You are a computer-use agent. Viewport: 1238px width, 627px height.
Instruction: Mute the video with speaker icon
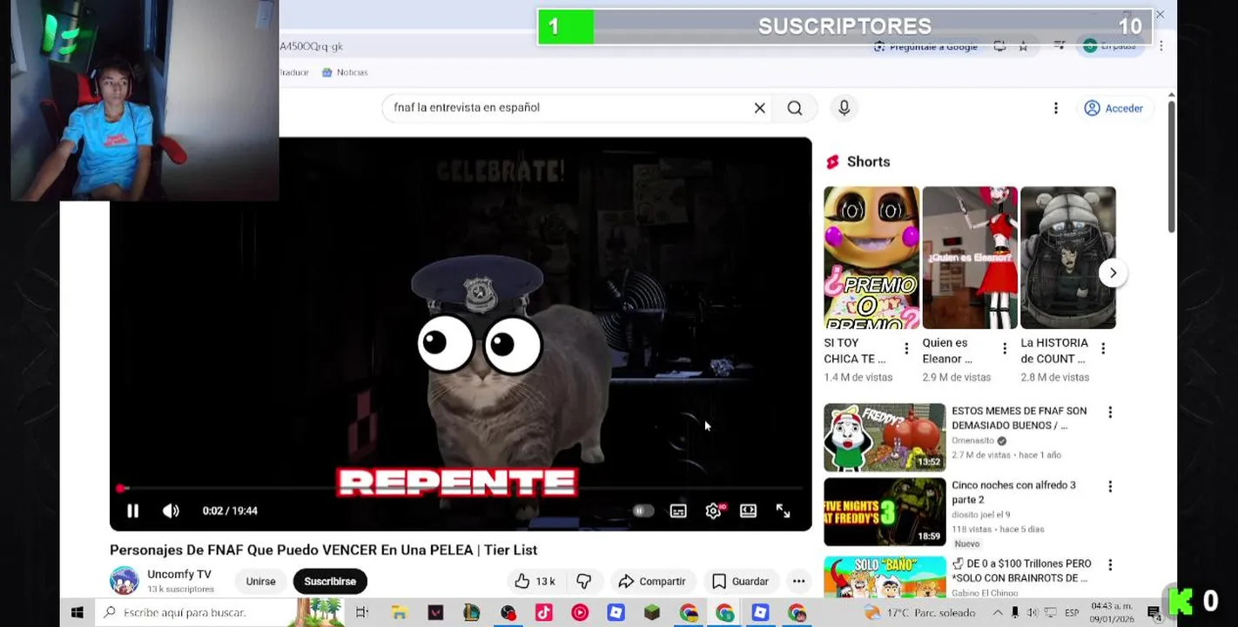point(171,511)
